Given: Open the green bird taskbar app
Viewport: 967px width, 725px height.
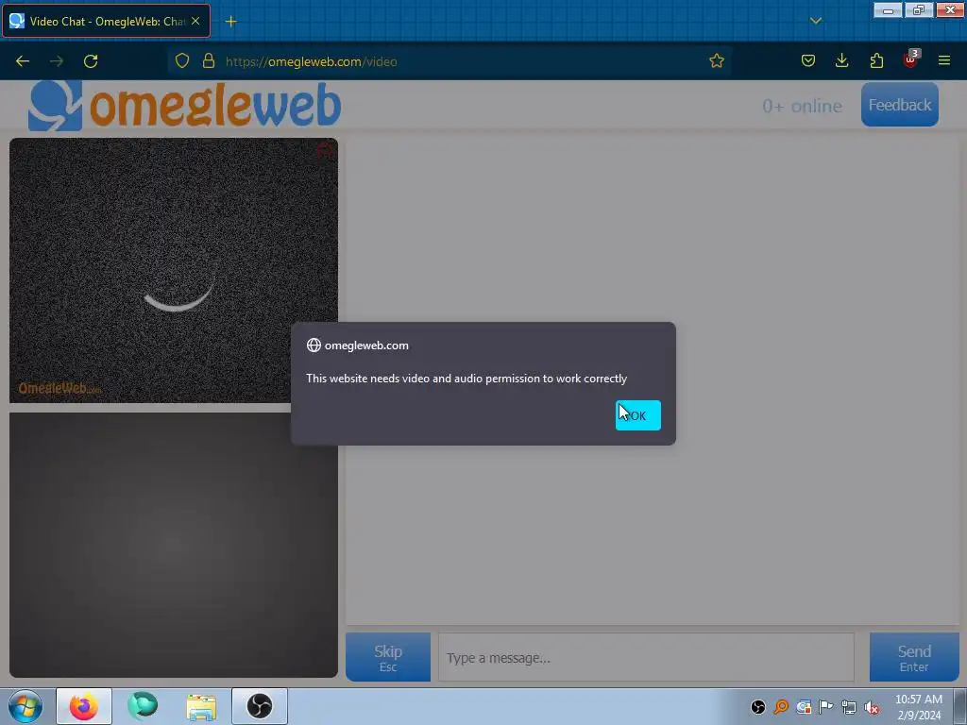Looking at the screenshot, I should (x=143, y=706).
